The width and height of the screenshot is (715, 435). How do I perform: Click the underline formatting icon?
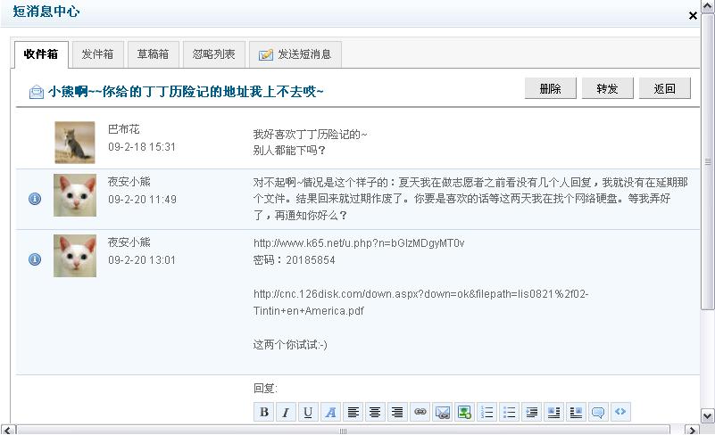[x=308, y=412]
